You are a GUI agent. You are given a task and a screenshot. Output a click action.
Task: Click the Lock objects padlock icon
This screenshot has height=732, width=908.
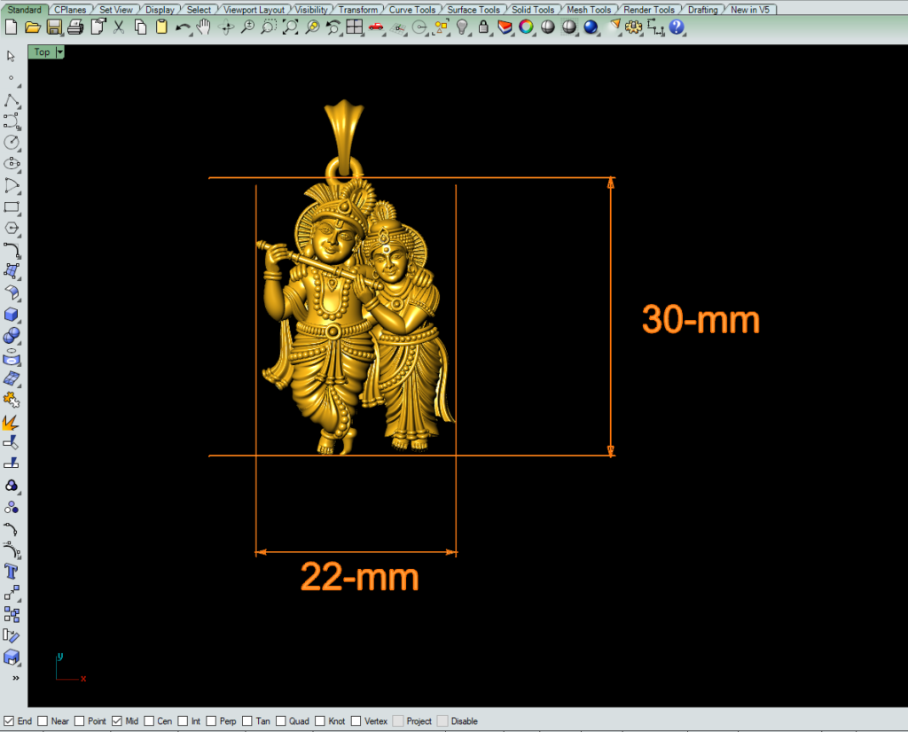pyautogui.click(x=483, y=27)
